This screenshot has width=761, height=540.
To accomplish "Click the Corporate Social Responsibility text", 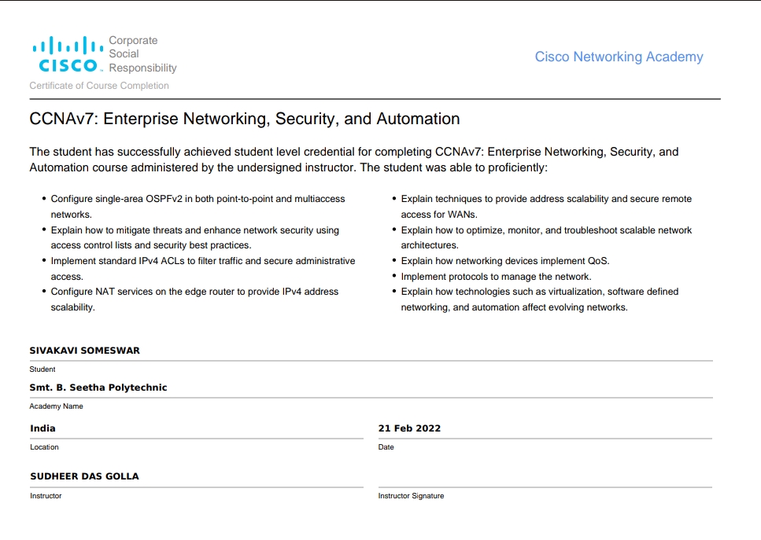I will point(142,54).
